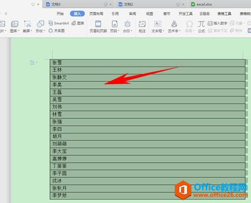Image resolution: width=251 pixels, height=203 pixels.
Task: Click the 页码 page number icon
Action: [x=115, y=24]
